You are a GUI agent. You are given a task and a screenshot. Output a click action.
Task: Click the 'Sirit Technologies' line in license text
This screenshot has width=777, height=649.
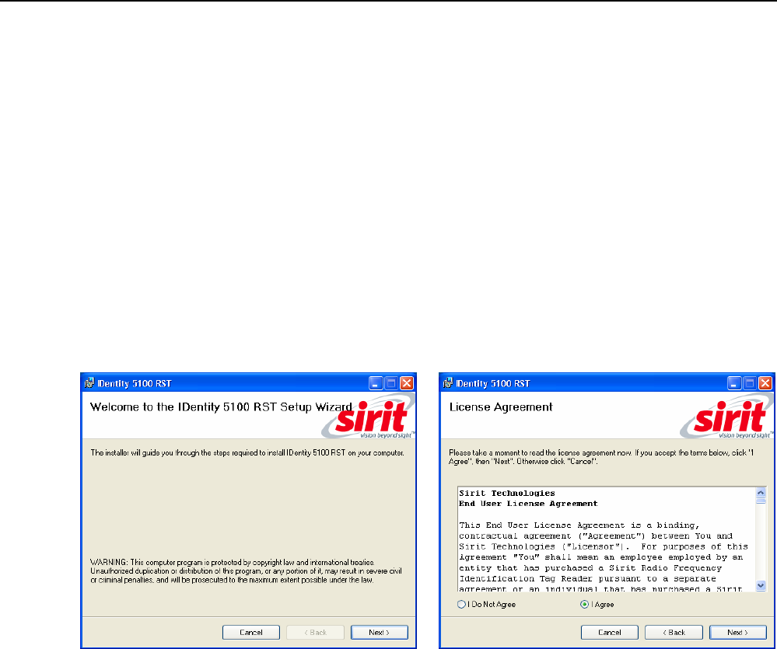tap(507, 493)
